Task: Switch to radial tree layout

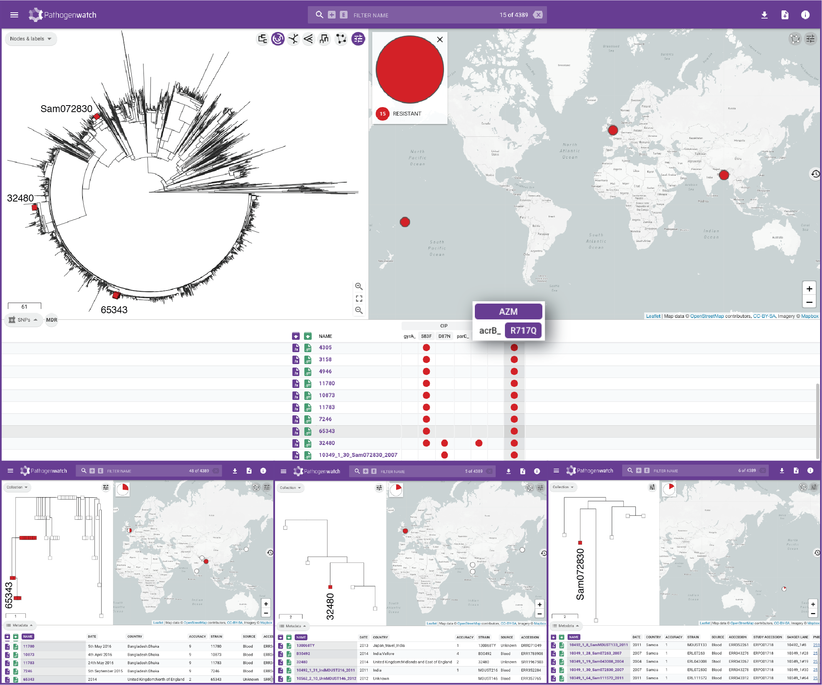Action: (x=293, y=39)
